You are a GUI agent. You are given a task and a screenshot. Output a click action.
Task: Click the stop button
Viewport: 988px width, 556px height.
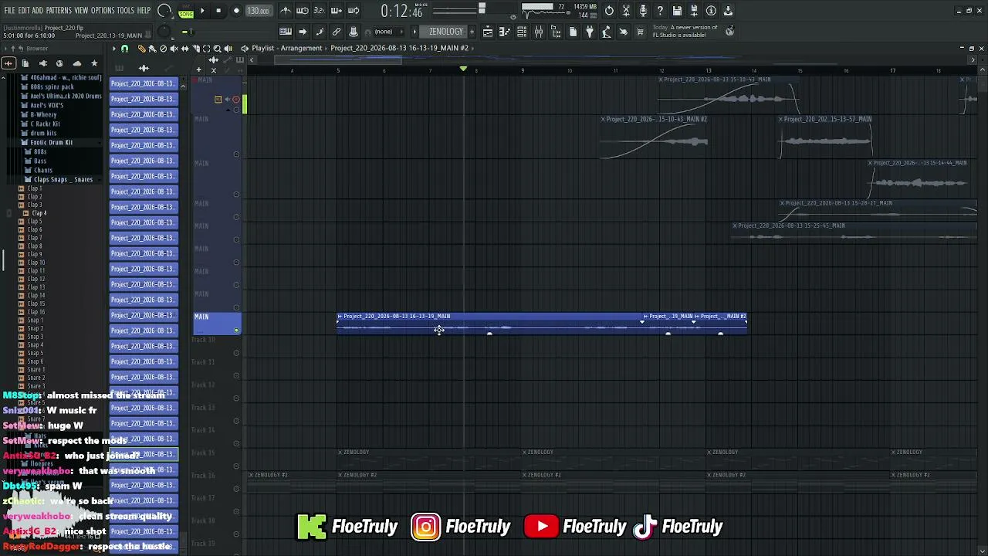[219, 11]
